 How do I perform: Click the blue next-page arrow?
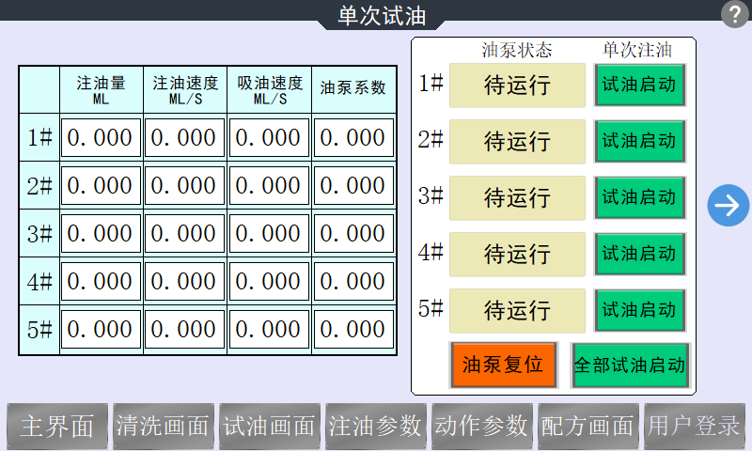(x=728, y=205)
